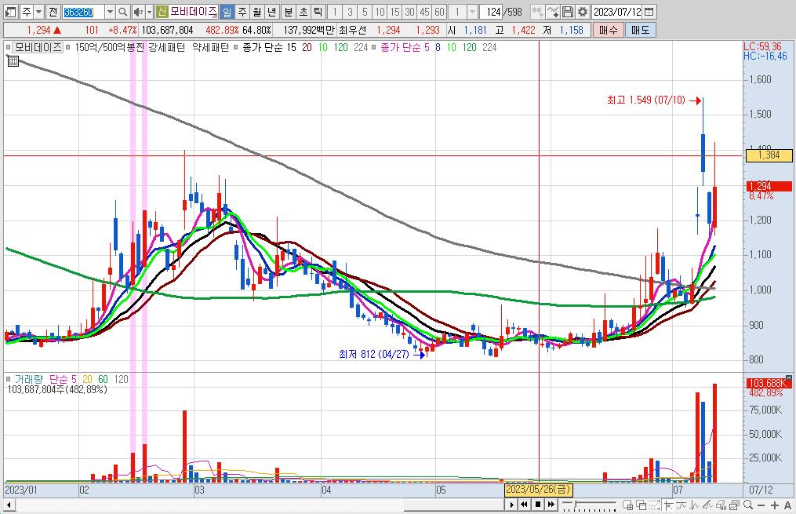This screenshot has height=514, width=796.
Task: Click the 전 button
Action: point(53,12)
